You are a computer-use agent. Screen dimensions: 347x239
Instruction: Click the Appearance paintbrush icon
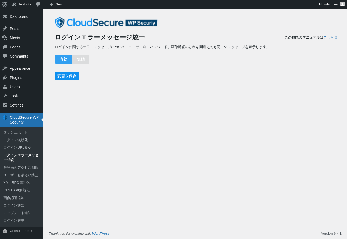5,68
